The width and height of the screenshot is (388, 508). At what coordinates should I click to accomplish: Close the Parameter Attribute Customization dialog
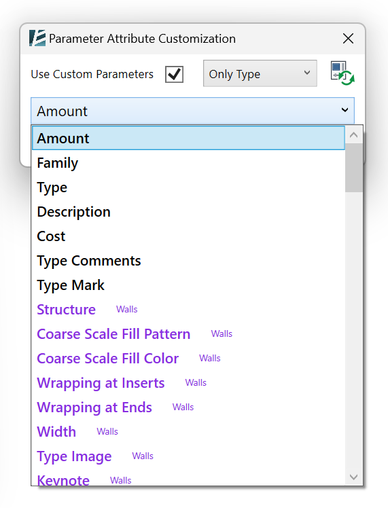(x=348, y=39)
